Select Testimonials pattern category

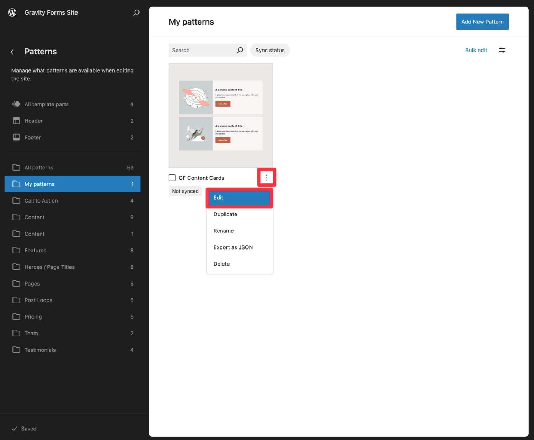(73, 350)
